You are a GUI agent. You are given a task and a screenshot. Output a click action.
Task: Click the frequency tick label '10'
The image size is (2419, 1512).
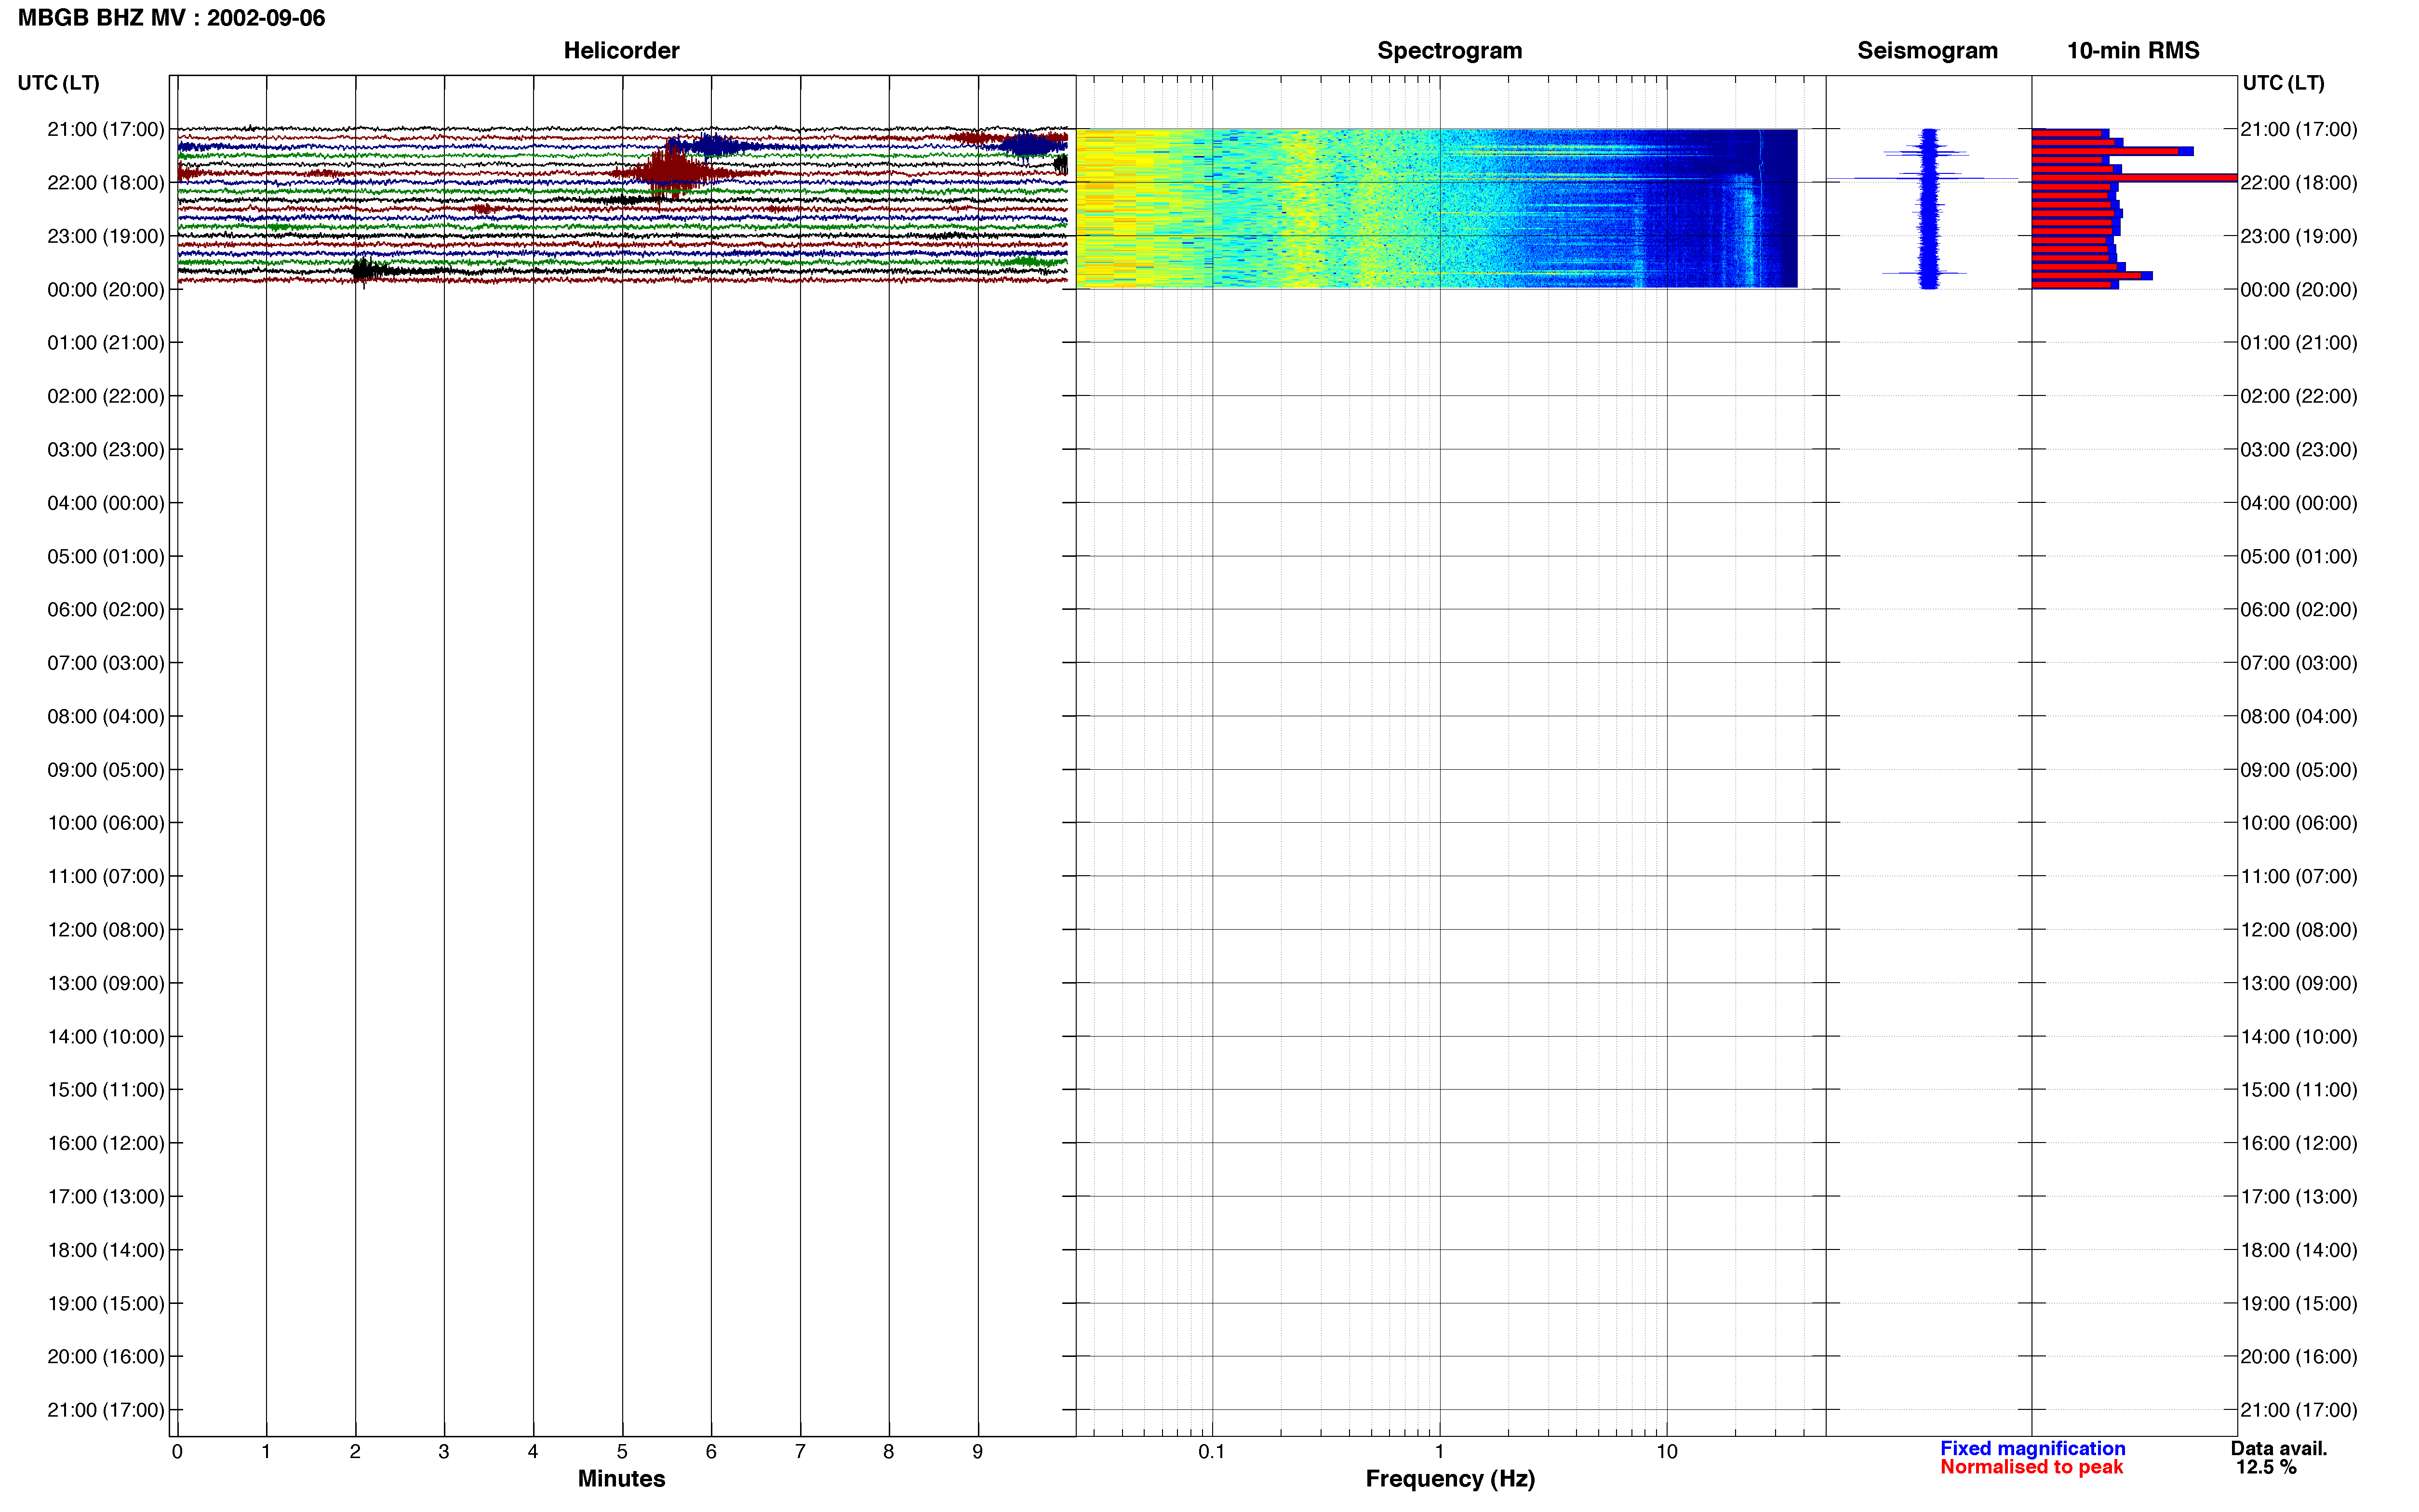pos(1667,1452)
